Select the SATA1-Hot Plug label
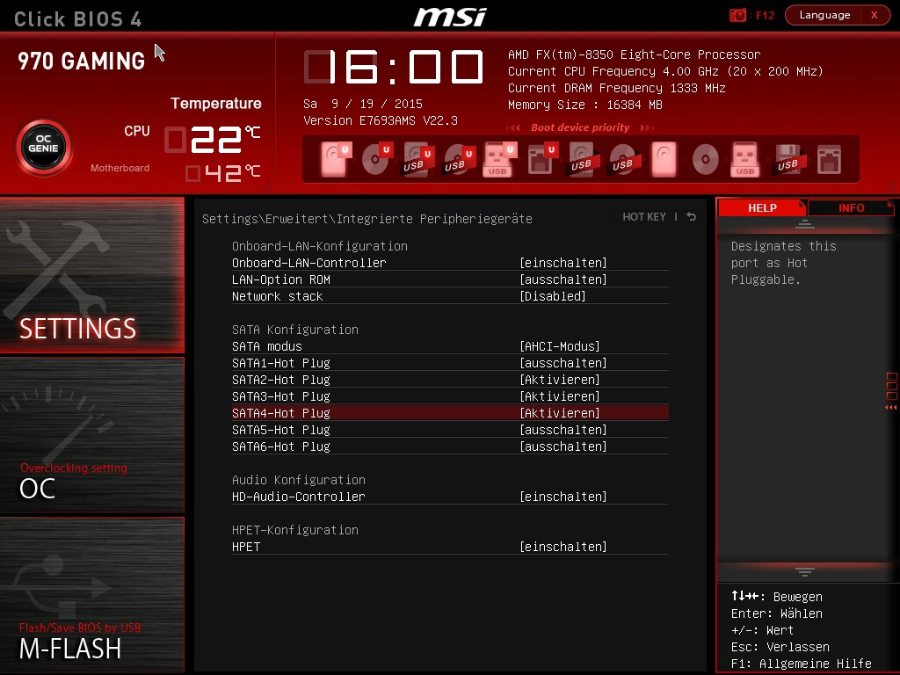This screenshot has height=675, width=900. [280, 363]
